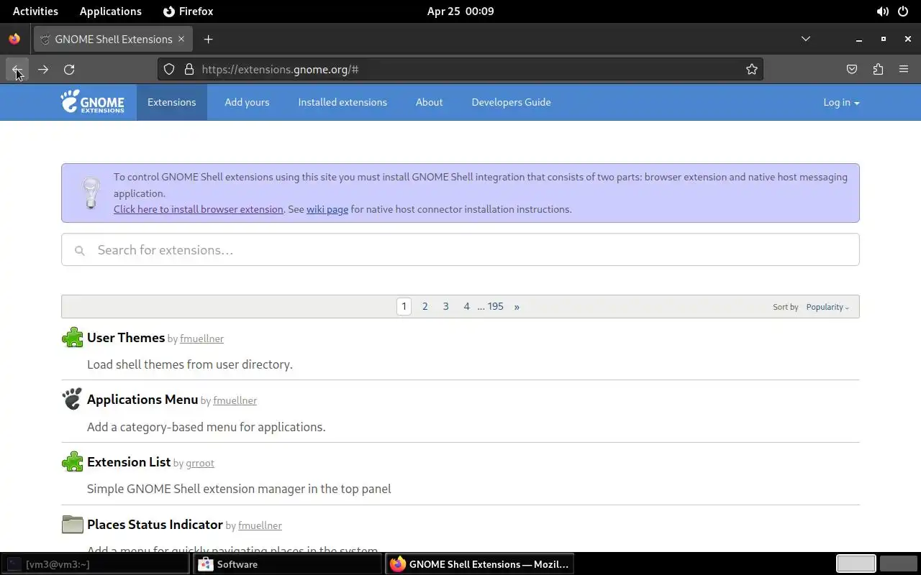Image resolution: width=921 pixels, height=575 pixels.
Task: Open the Extension List extension title
Action: pos(129,461)
